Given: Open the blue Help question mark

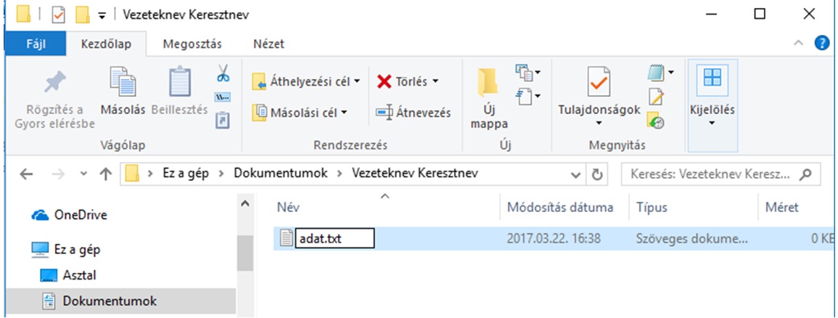Looking at the screenshot, I should pyautogui.click(x=822, y=44).
